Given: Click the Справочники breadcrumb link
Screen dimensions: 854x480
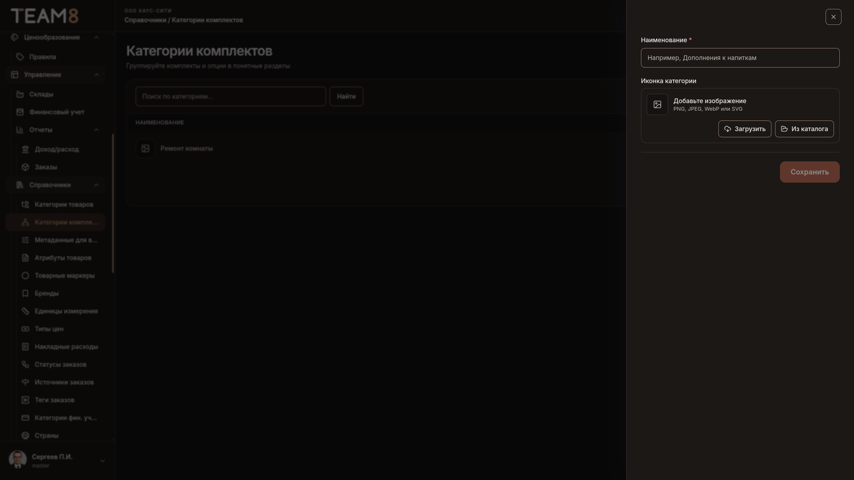Looking at the screenshot, I should click(145, 20).
